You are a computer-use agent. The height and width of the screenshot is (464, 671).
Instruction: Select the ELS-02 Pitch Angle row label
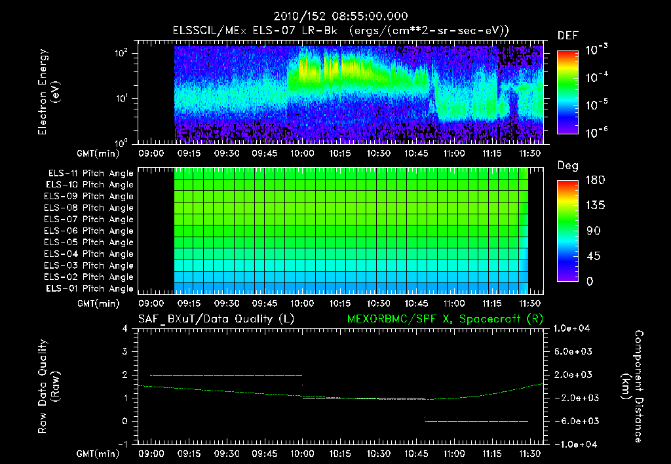[x=89, y=277]
